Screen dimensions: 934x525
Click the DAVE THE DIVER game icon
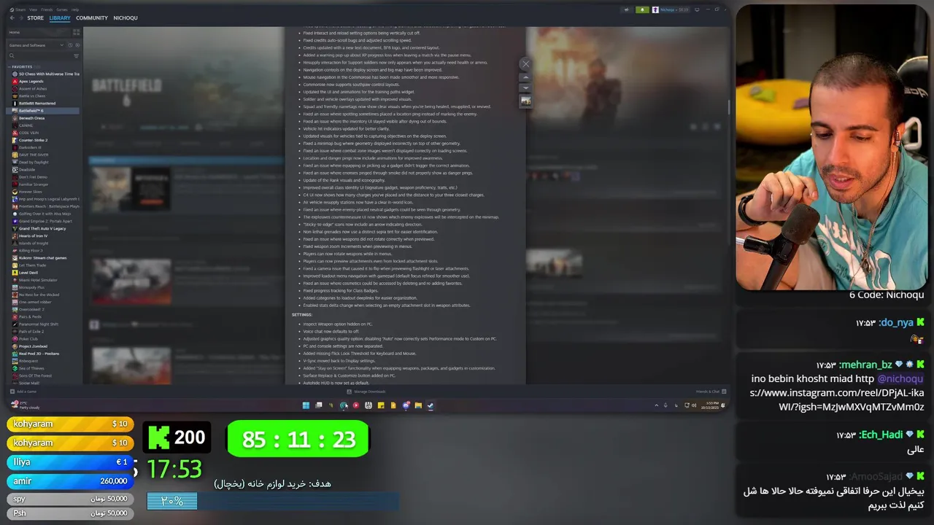click(x=15, y=155)
